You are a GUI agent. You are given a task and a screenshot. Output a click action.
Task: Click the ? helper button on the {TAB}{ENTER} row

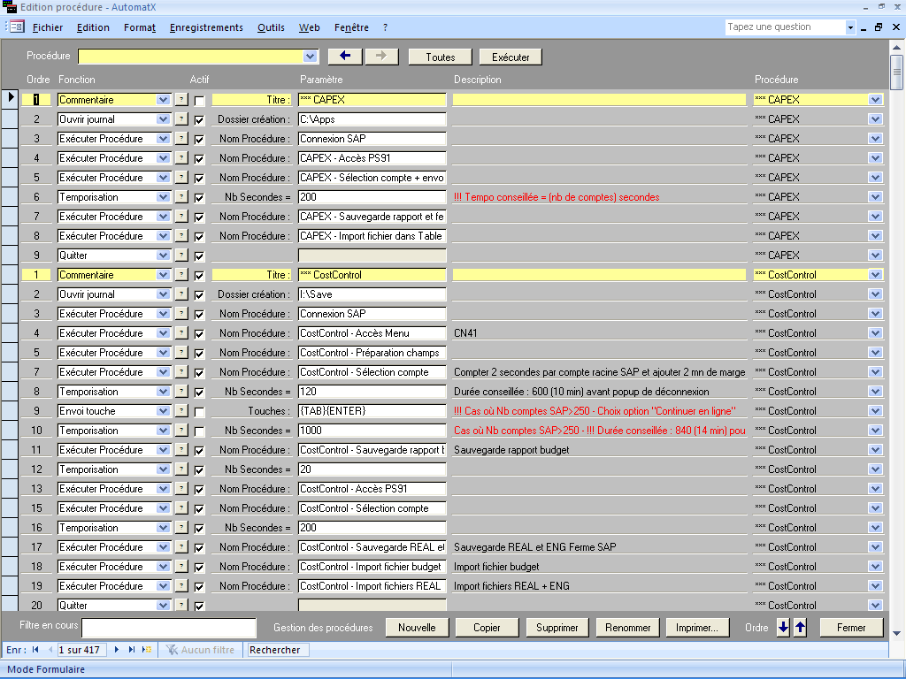[181, 410]
